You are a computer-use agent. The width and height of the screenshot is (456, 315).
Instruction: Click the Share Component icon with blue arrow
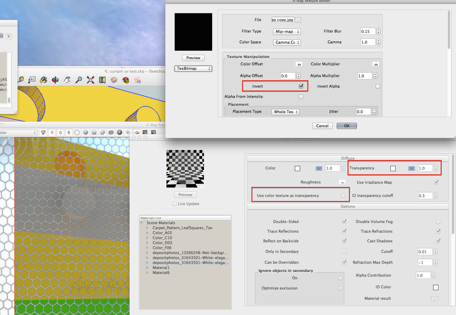(137, 80)
